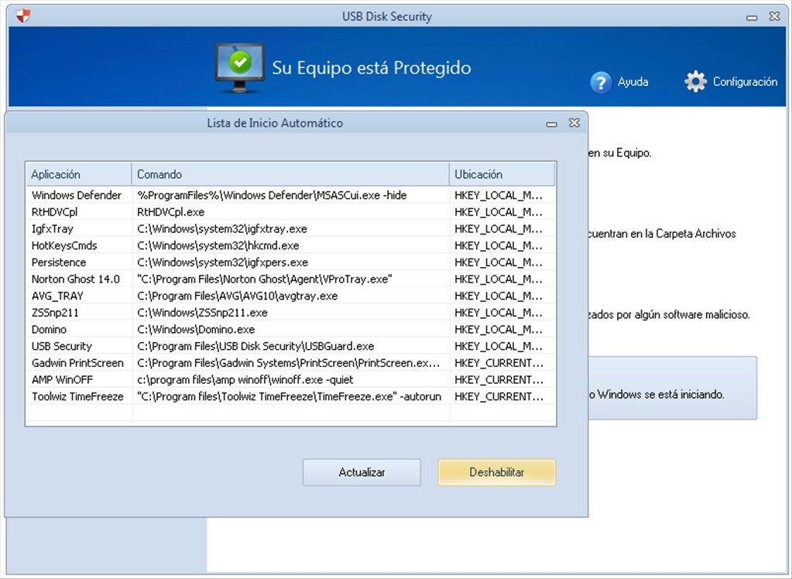The width and height of the screenshot is (792, 579).
Task: Sort by the Comando column header
Action: (x=290, y=174)
